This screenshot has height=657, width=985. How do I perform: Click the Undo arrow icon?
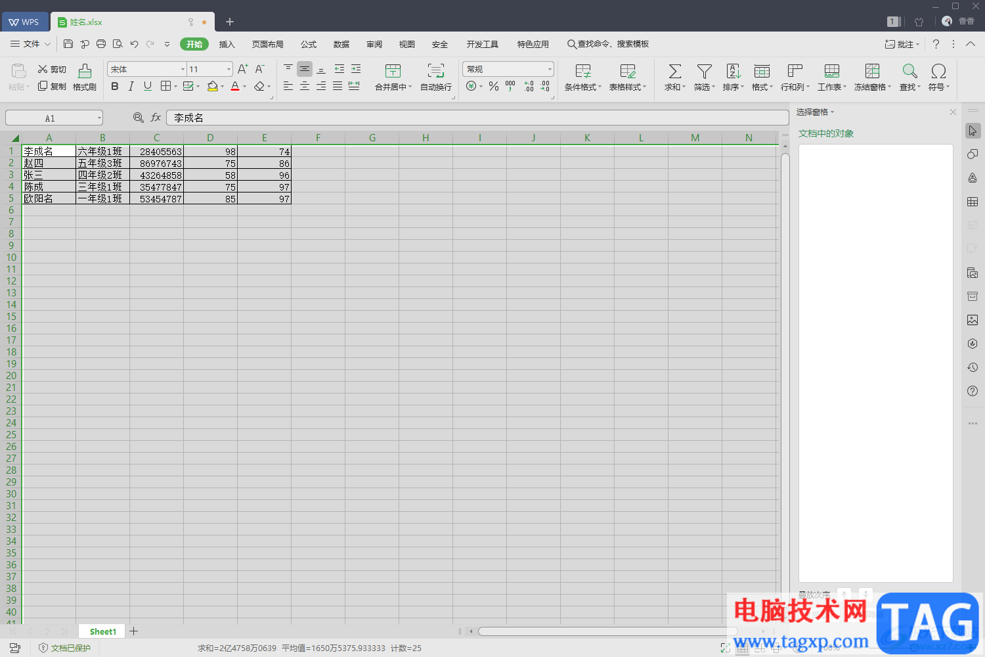(x=134, y=44)
